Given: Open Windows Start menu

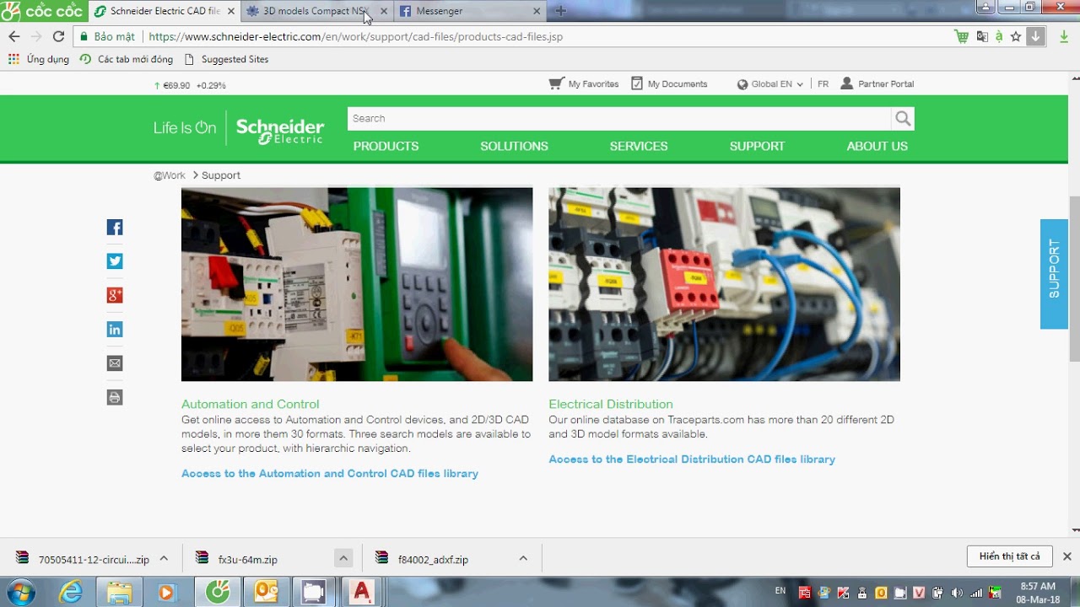Looking at the screenshot, I should click(20, 592).
